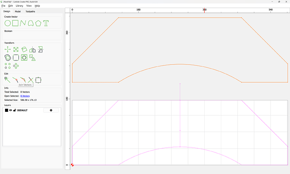The height and width of the screenshot is (174, 290).
Task: Click the Rotate transform icon
Action: 24,50
